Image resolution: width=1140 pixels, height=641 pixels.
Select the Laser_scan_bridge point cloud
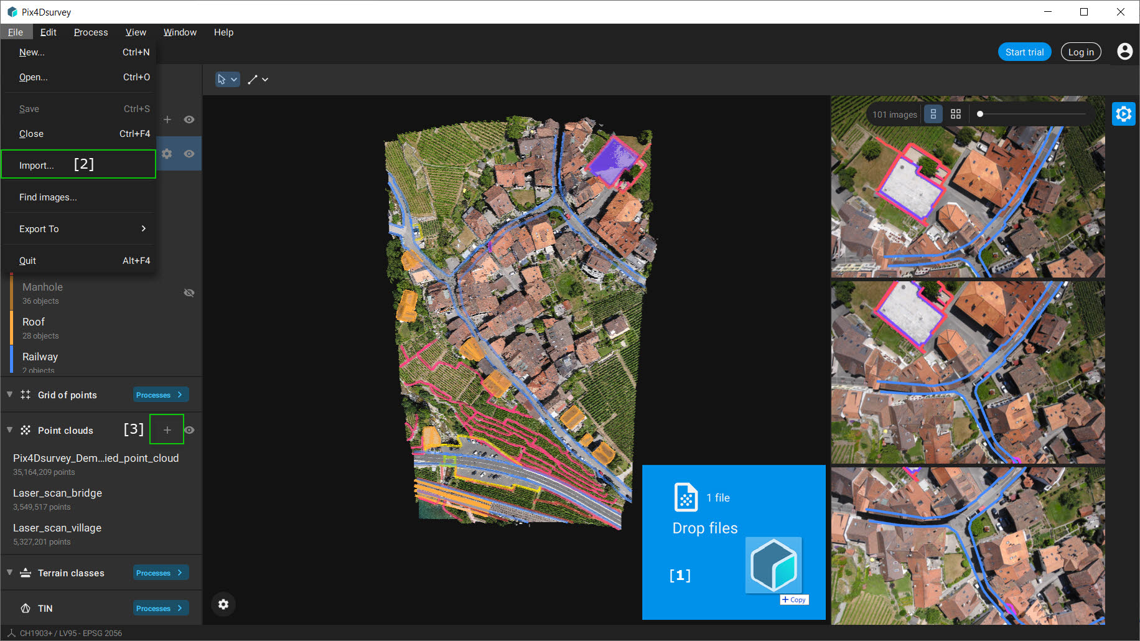pos(57,492)
